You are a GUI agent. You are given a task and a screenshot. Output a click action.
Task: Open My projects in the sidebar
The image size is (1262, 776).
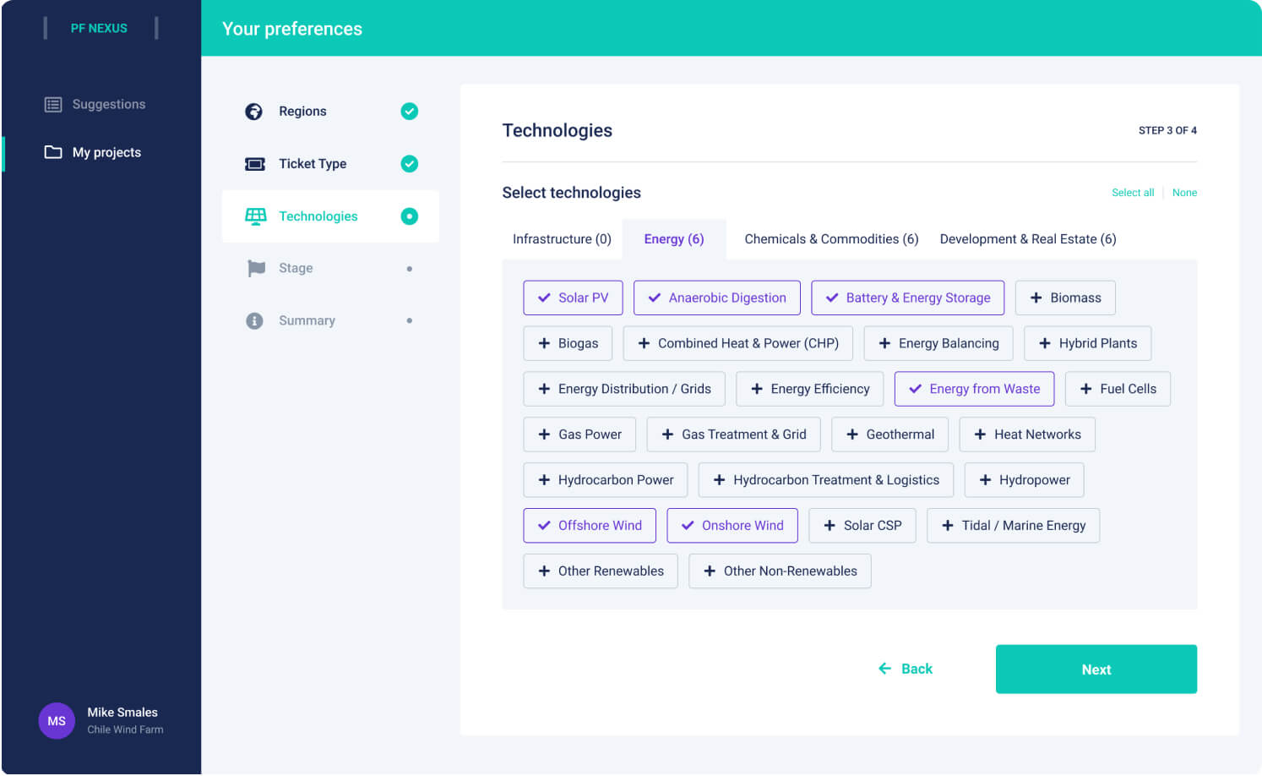[x=93, y=152]
